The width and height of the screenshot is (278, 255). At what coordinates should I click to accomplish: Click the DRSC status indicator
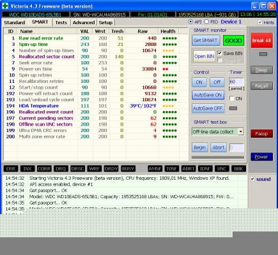pos(77,169)
